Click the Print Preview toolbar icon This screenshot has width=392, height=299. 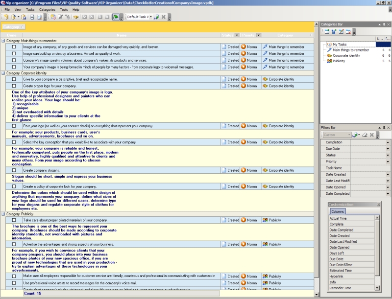[x=39, y=17]
